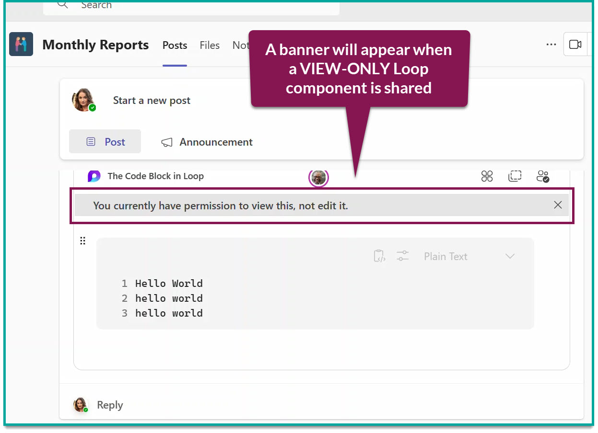Click the Loop app icon beside the title

tap(94, 176)
